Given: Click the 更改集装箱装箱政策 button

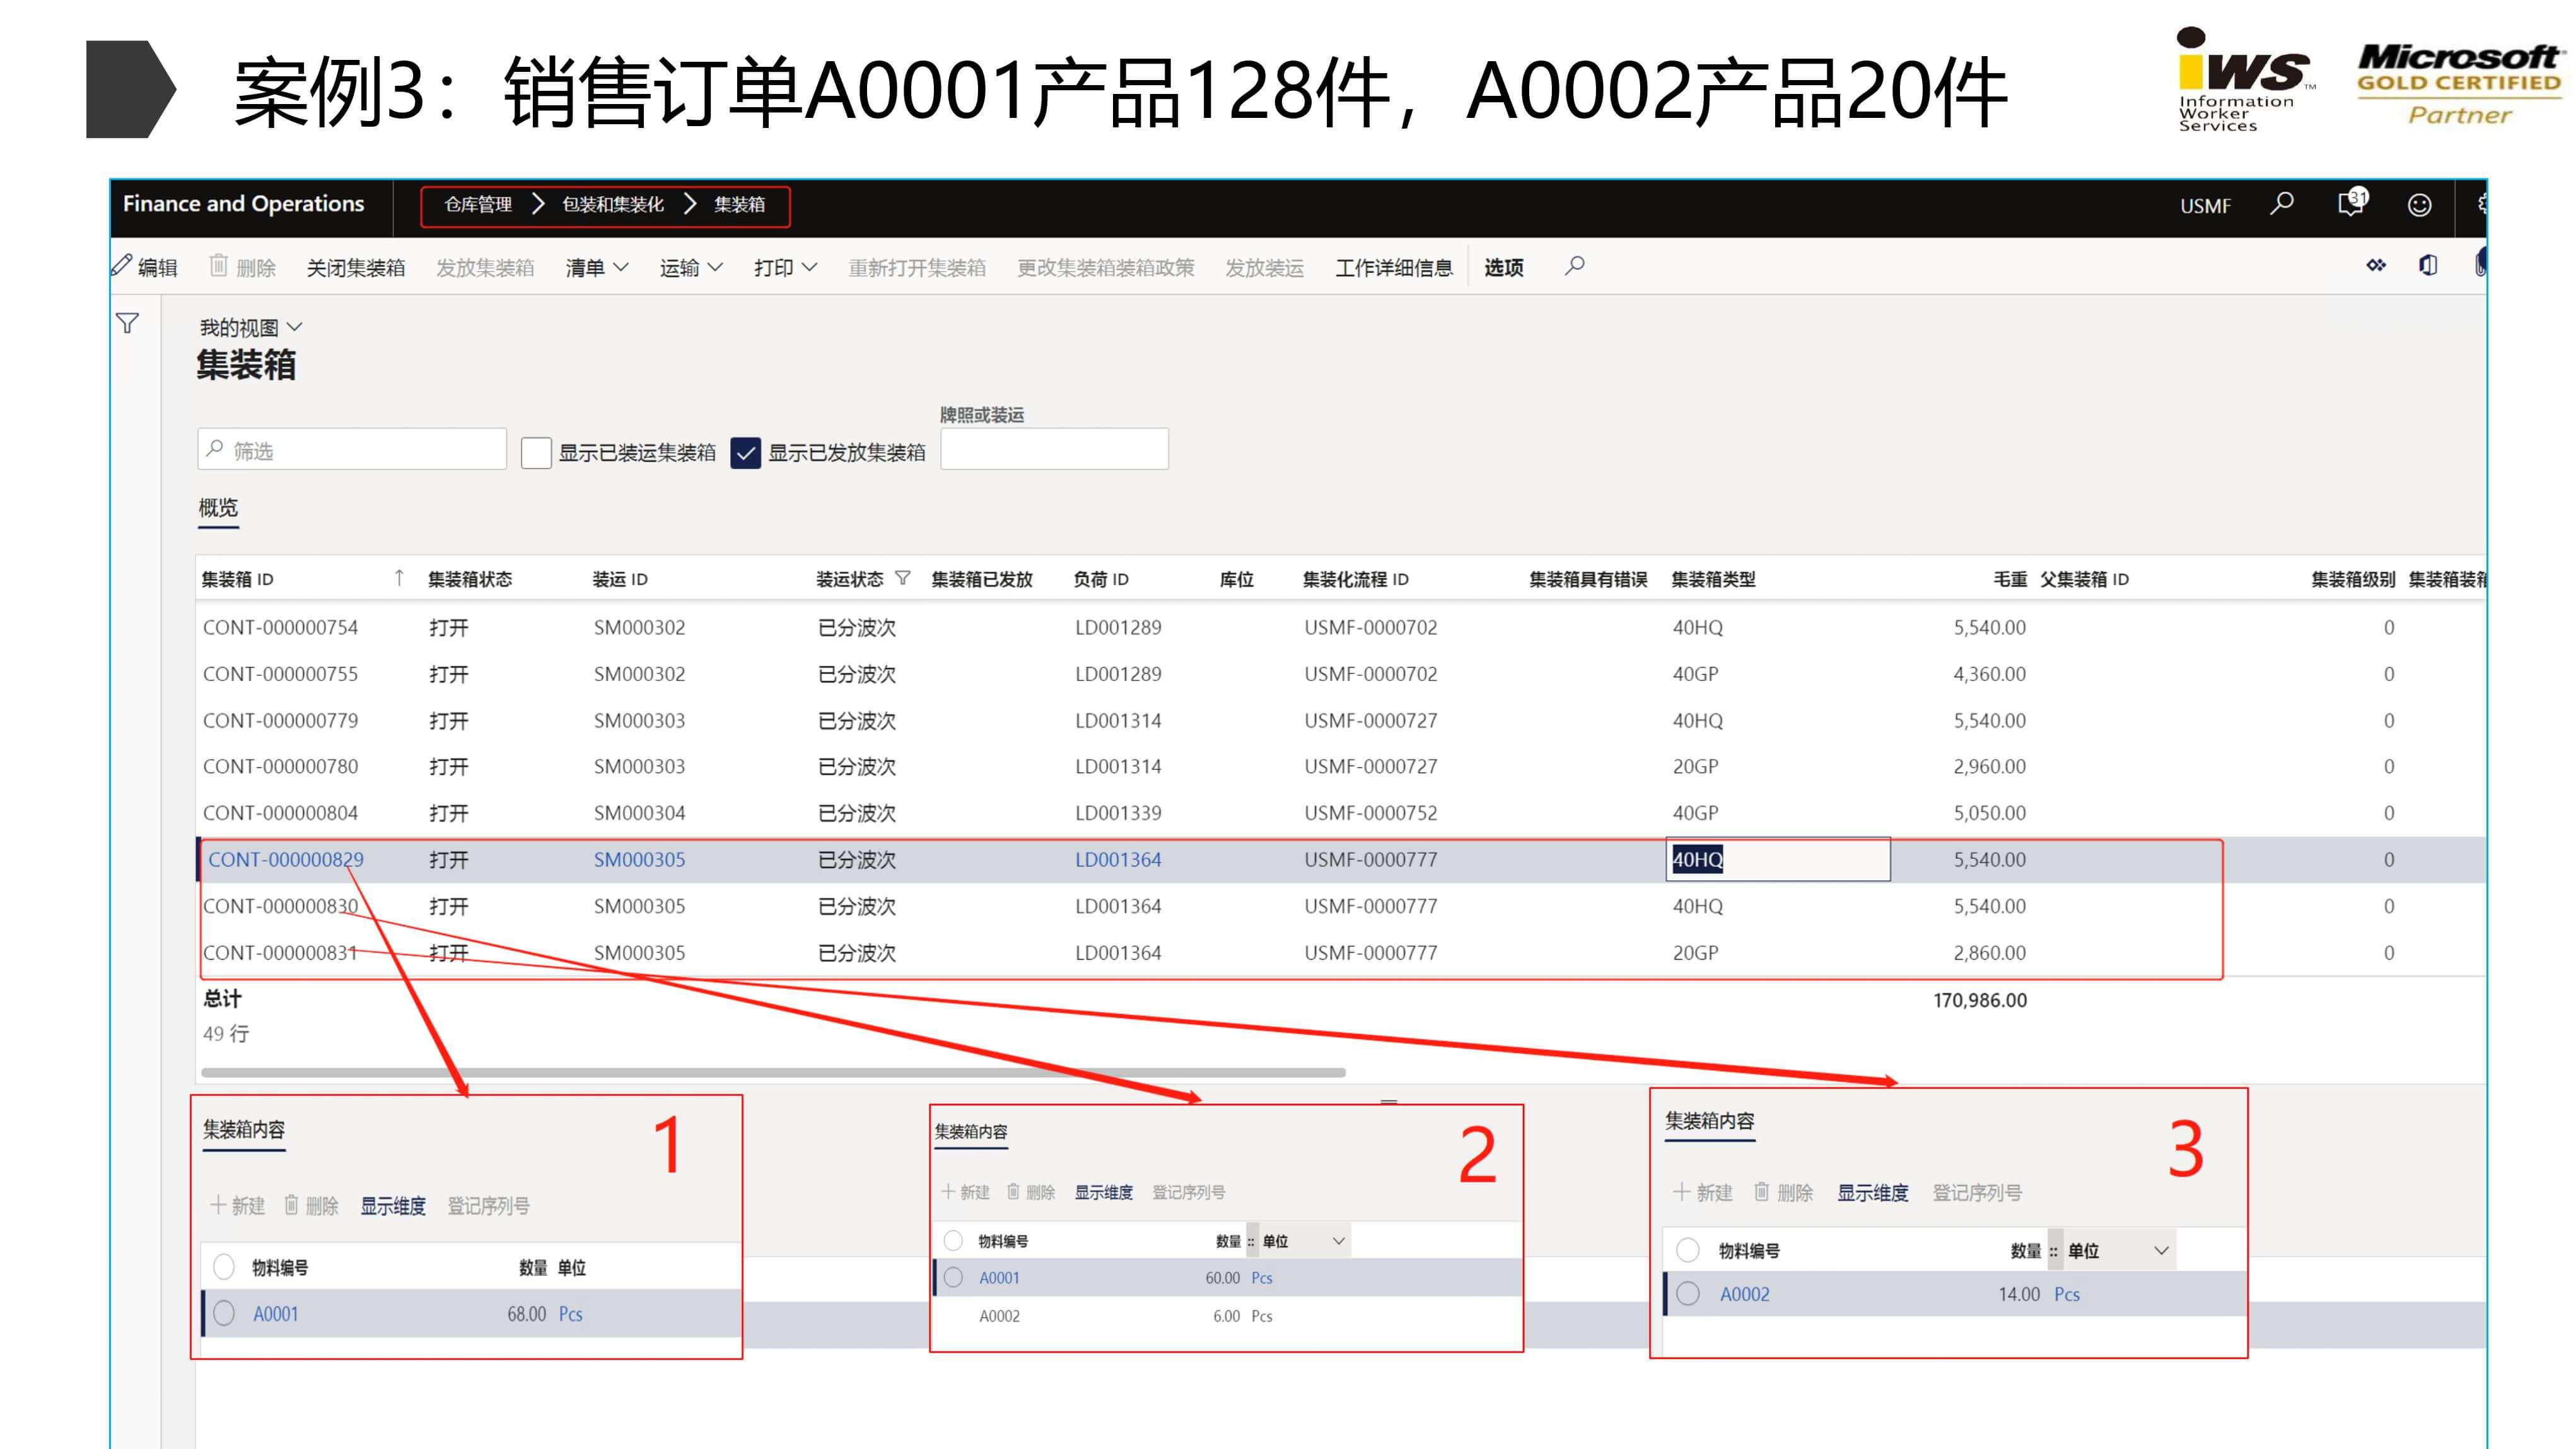Looking at the screenshot, I should [1105, 267].
